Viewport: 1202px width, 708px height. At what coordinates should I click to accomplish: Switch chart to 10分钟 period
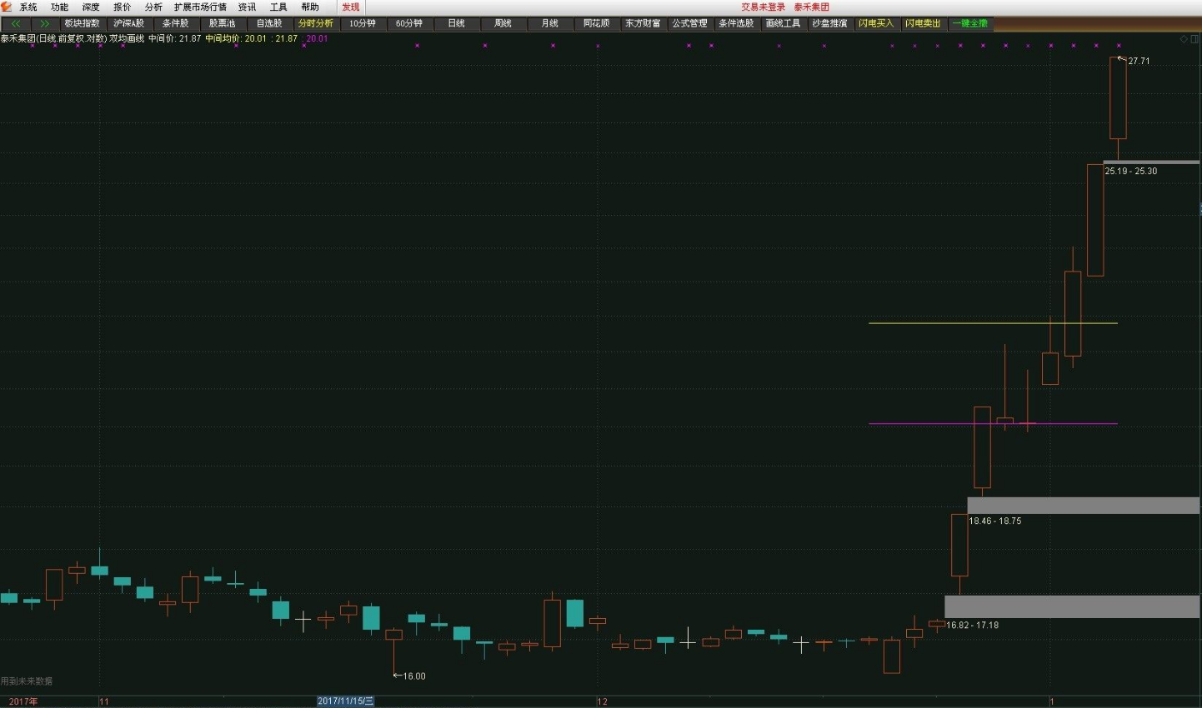[362, 23]
